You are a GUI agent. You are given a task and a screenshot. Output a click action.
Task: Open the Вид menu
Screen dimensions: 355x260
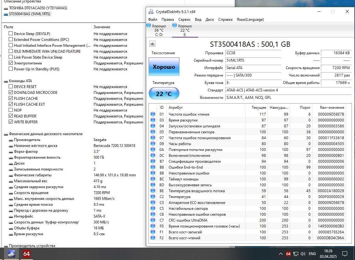tap(198, 20)
